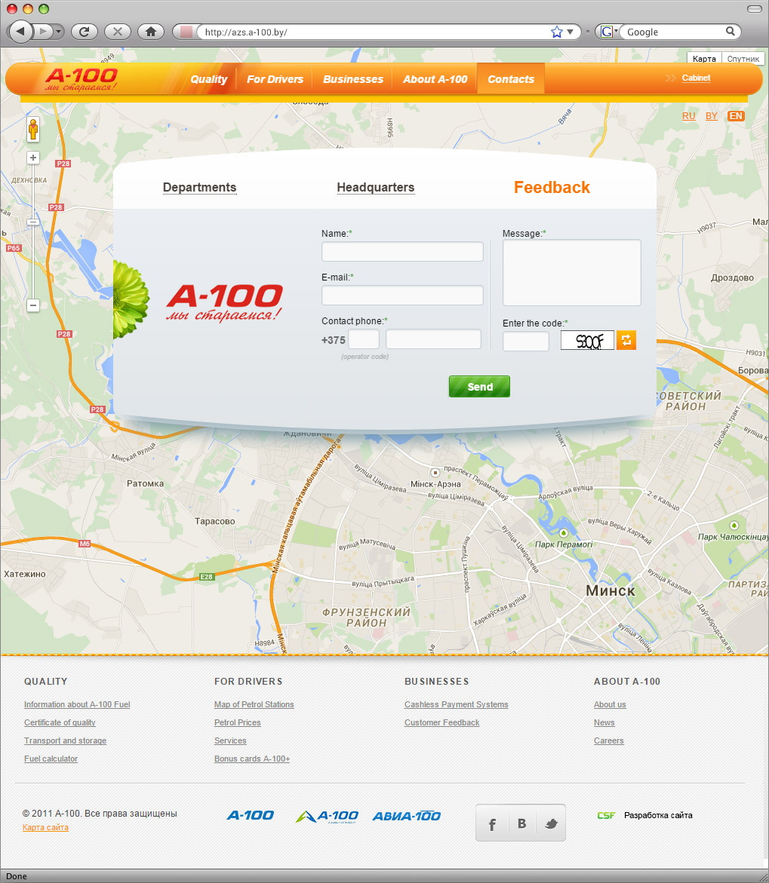This screenshot has width=769, height=883.
Task: Switch to the Headquarters tab
Action: click(376, 188)
